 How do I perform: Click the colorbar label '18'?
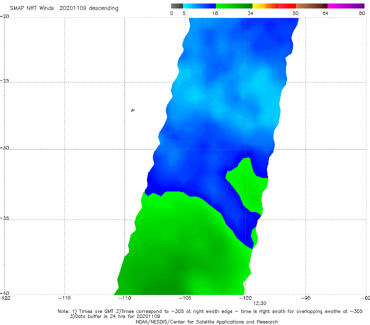point(215,13)
